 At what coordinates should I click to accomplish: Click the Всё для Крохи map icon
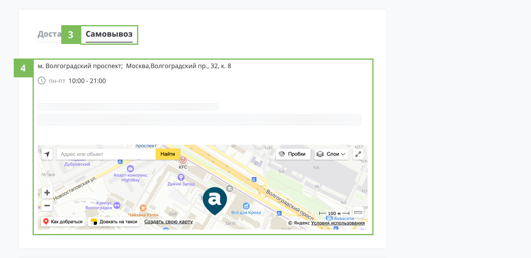[x=246, y=205]
